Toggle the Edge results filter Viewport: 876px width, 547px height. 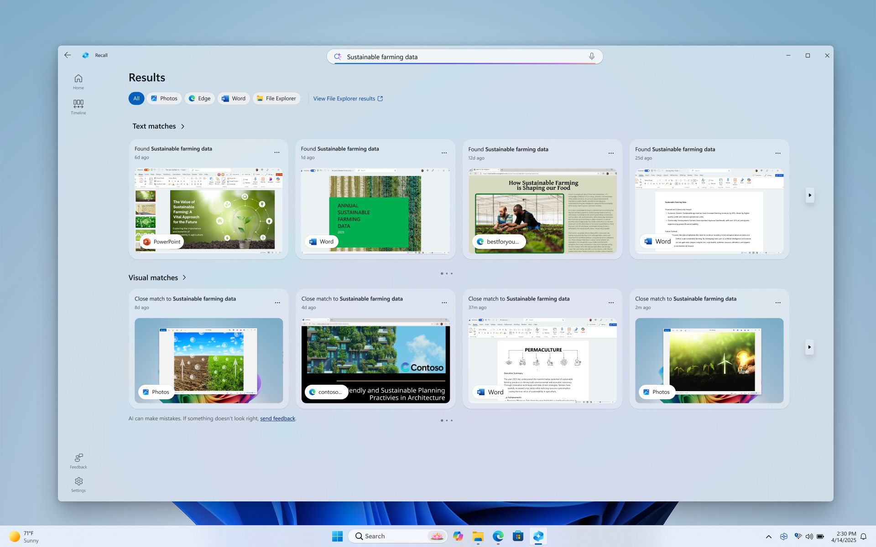199,98
